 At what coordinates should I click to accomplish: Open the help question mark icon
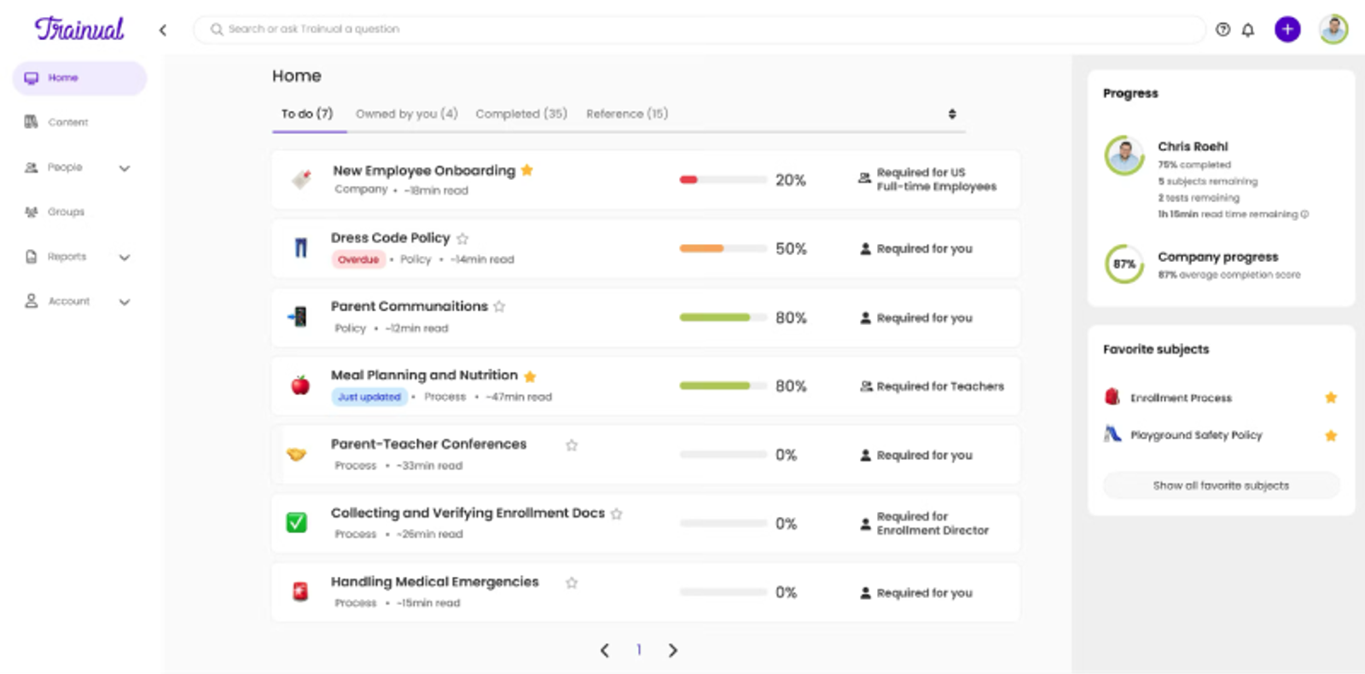click(1223, 30)
